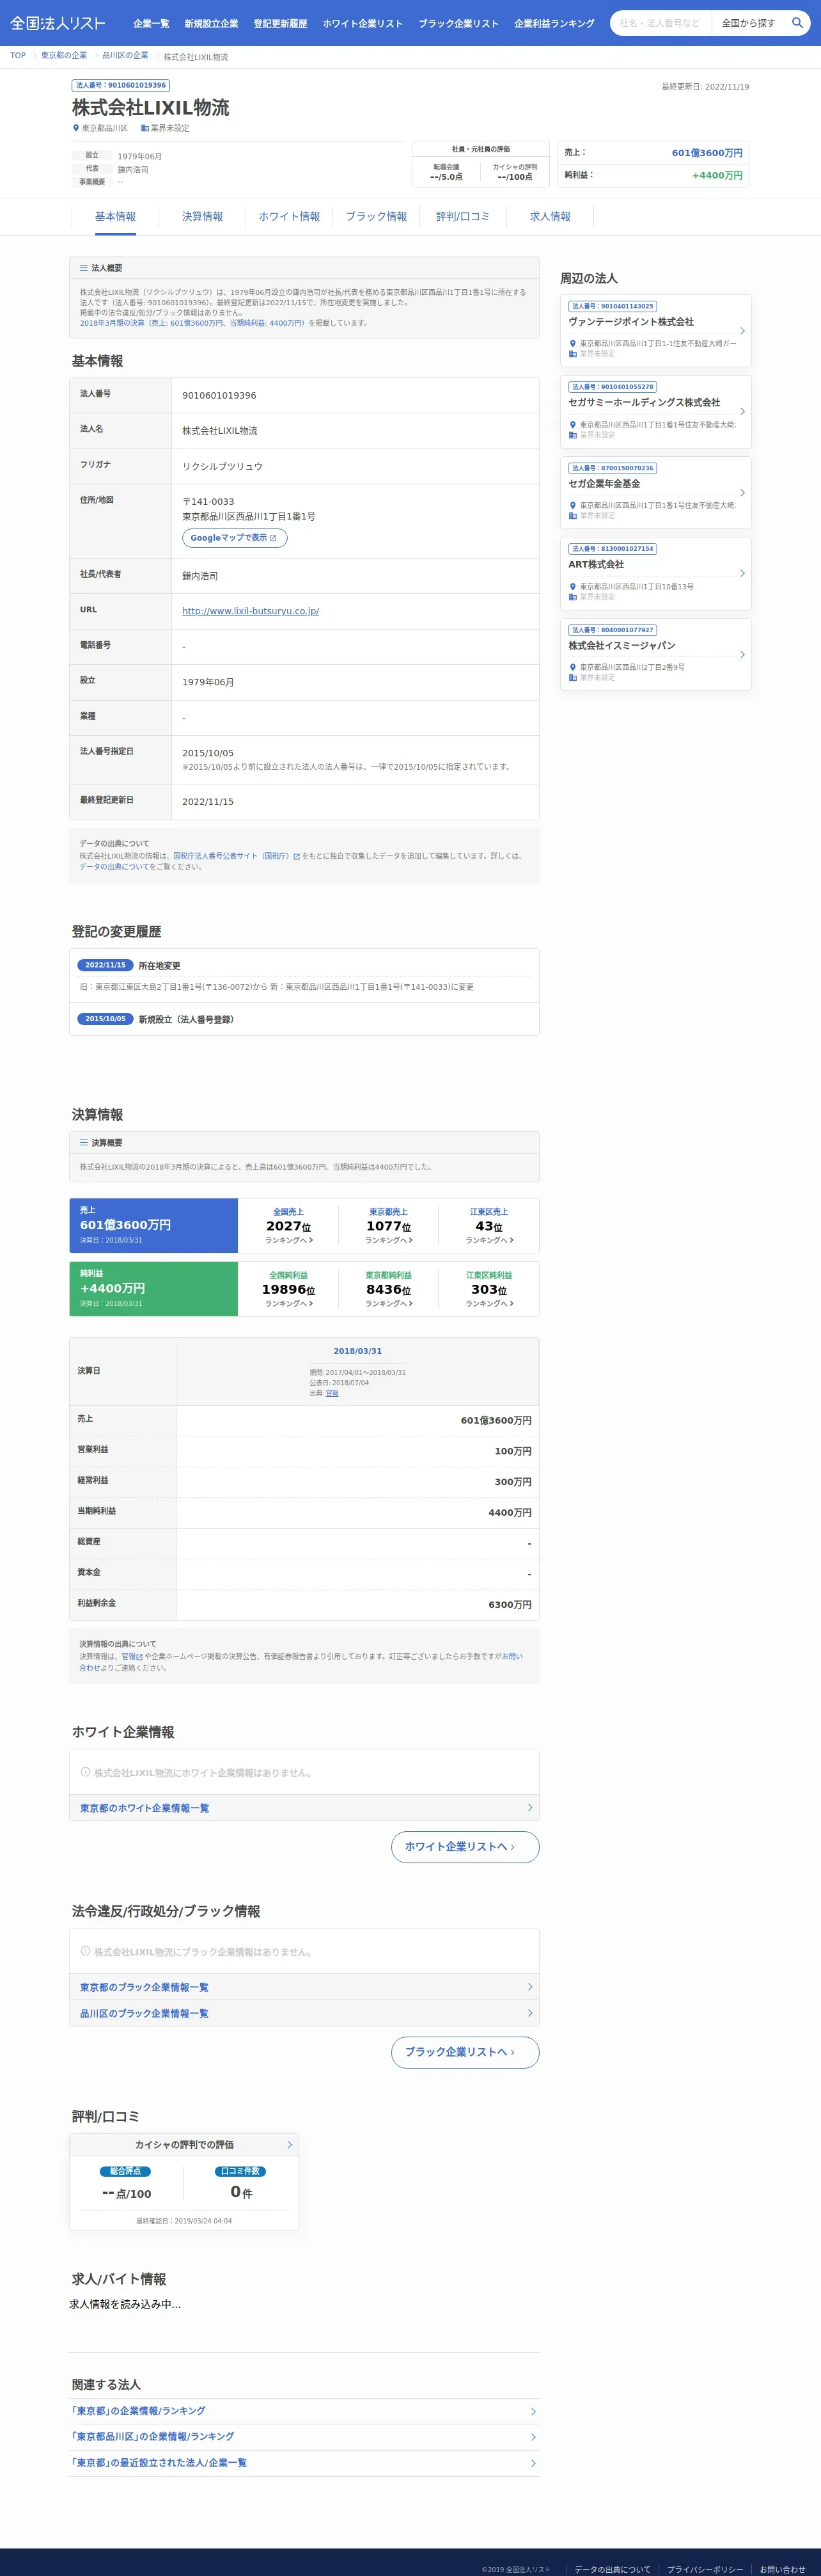Open 企業利益ランキング in the top menu
Viewport: 821px width, 2576px height.
click(554, 23)
